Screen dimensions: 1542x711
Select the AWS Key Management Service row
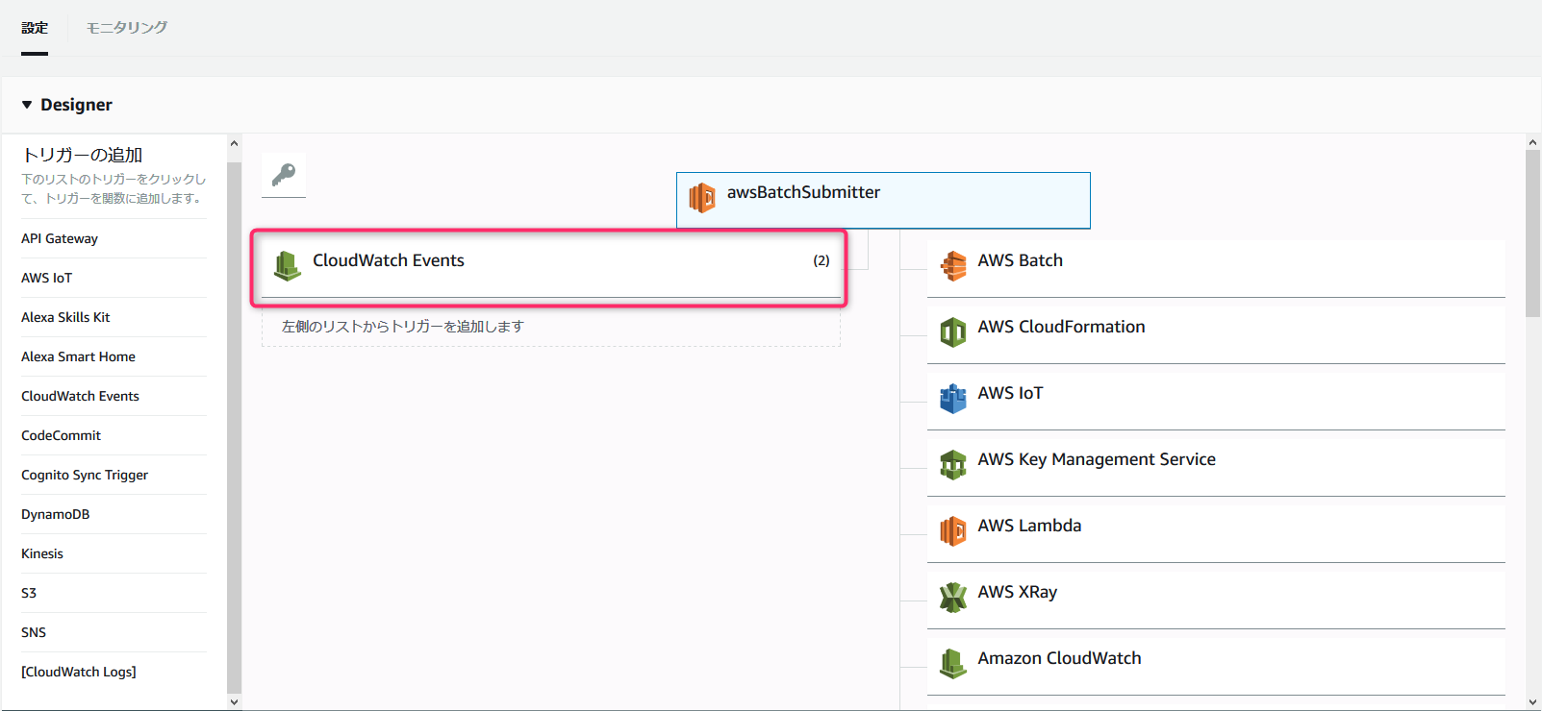coord(1216,467)
